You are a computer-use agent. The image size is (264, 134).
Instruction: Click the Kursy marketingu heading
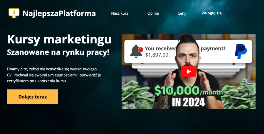tap(59, 40)
